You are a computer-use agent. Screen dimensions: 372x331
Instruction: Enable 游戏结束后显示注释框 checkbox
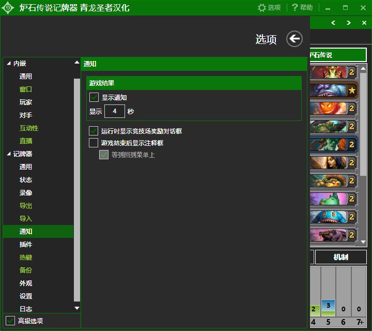[x=93, y=143]
